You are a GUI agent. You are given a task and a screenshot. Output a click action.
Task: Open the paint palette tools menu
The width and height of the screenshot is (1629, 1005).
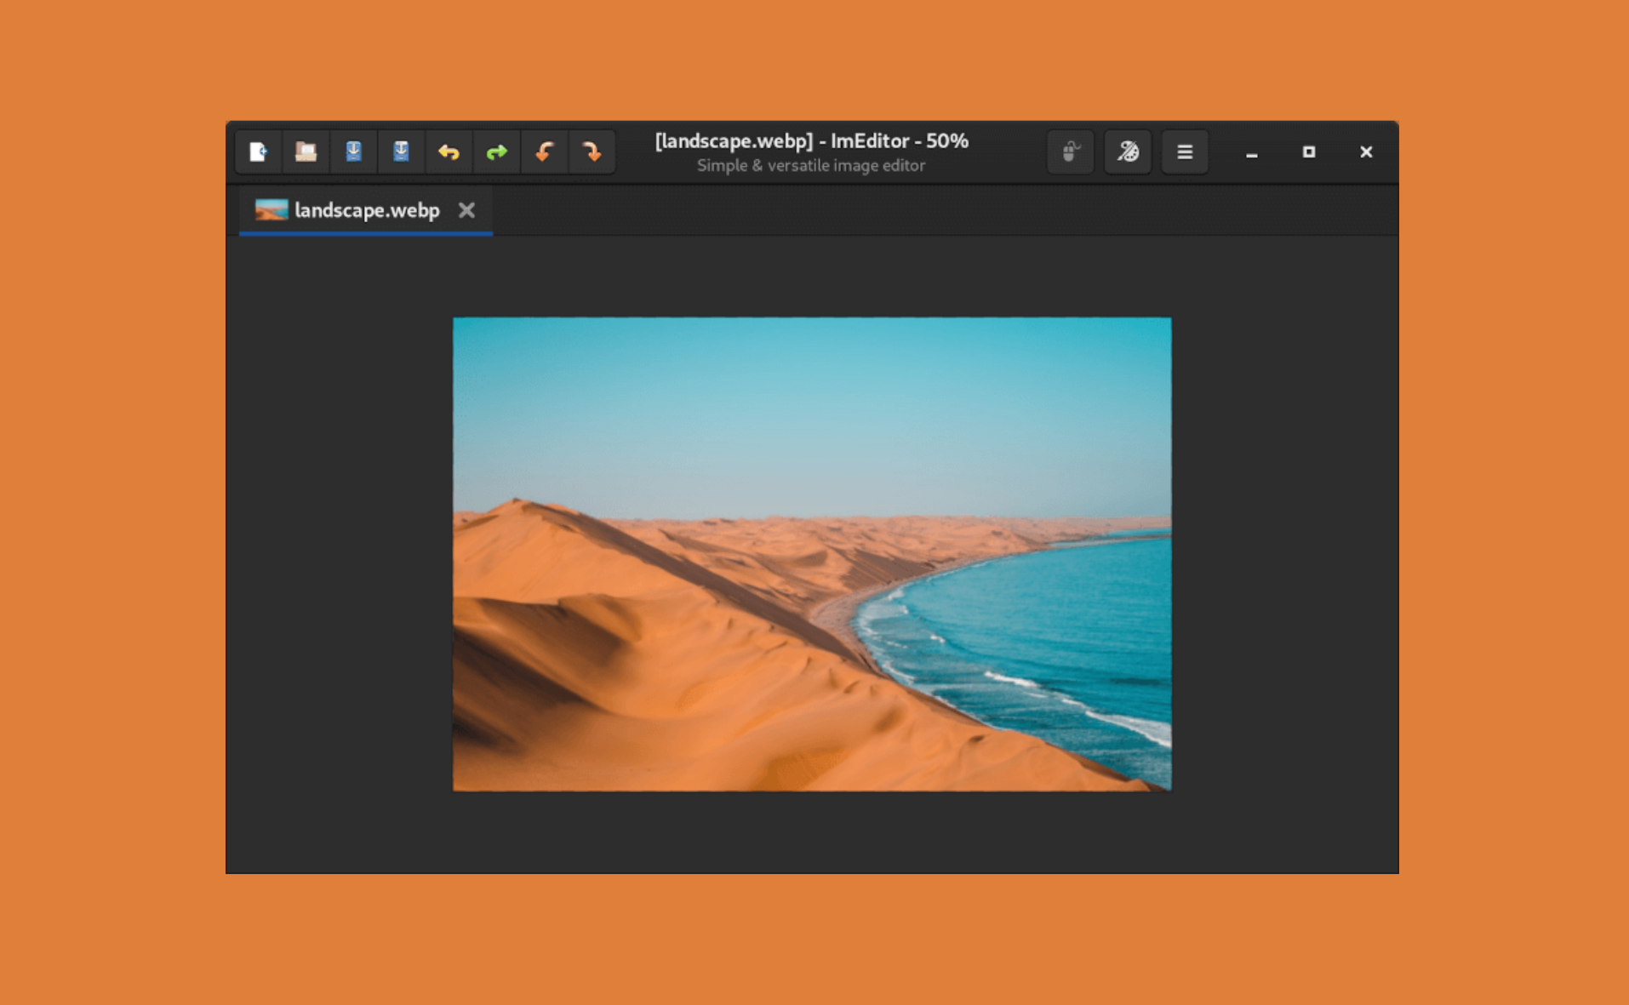[x=1128, y=152]
